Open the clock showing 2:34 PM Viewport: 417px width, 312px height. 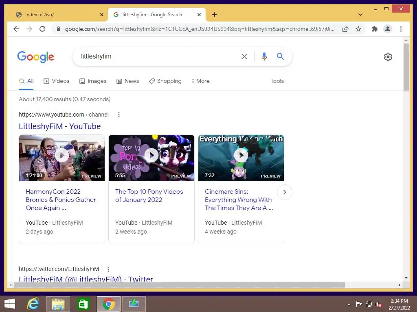pyautogui.click(x=399, y=304)
